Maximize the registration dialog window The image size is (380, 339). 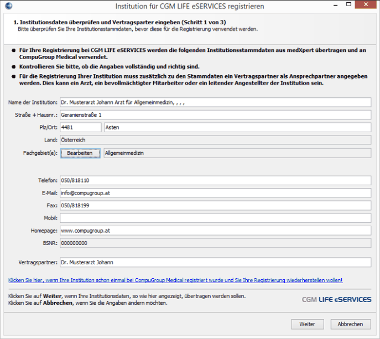tap(348, 4)
